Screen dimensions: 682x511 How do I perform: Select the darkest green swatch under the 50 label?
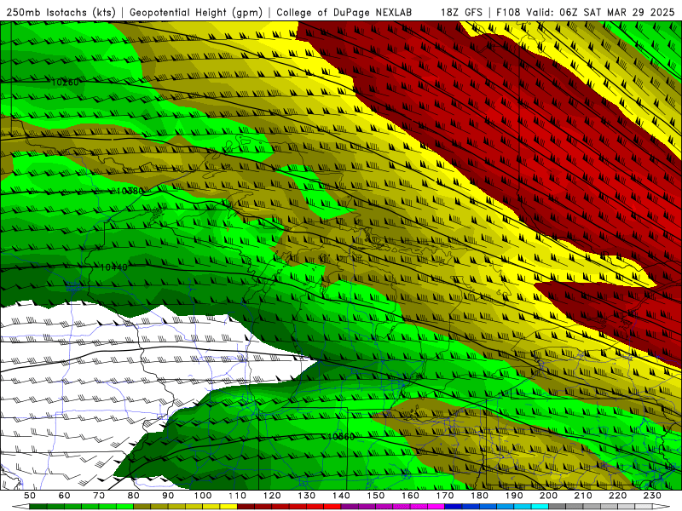(38, 507)
